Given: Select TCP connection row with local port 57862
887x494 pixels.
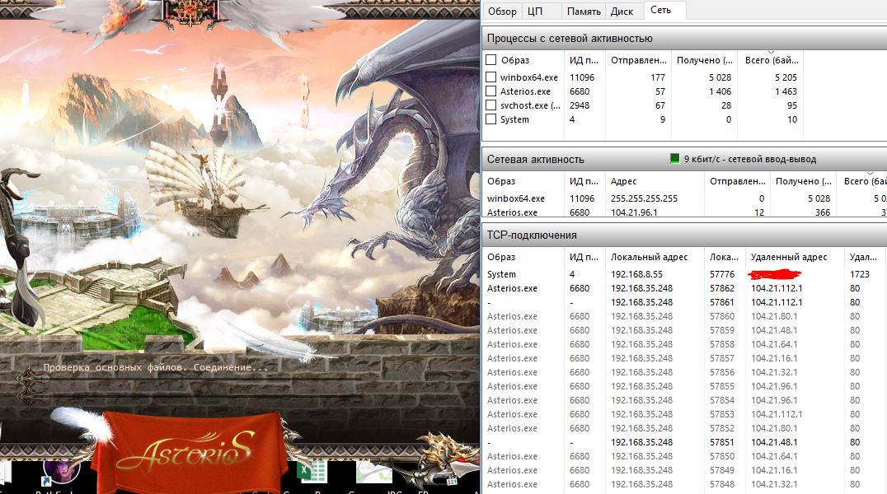Looking at the screenshot, I should 684,288.
